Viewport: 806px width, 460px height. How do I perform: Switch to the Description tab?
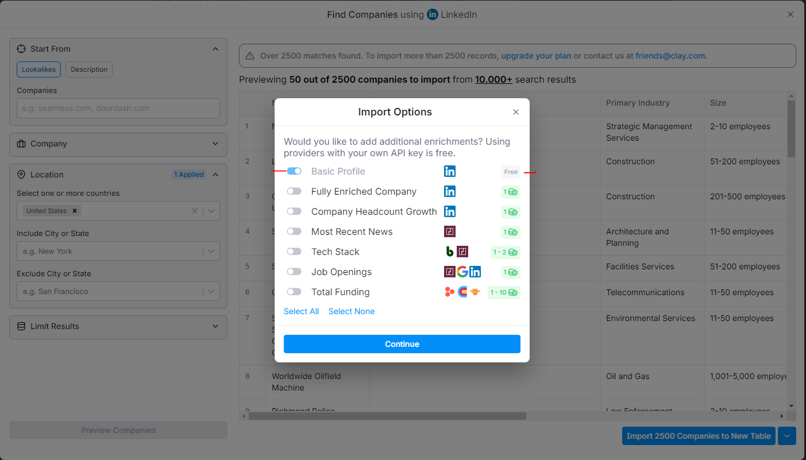pos(89,69)
